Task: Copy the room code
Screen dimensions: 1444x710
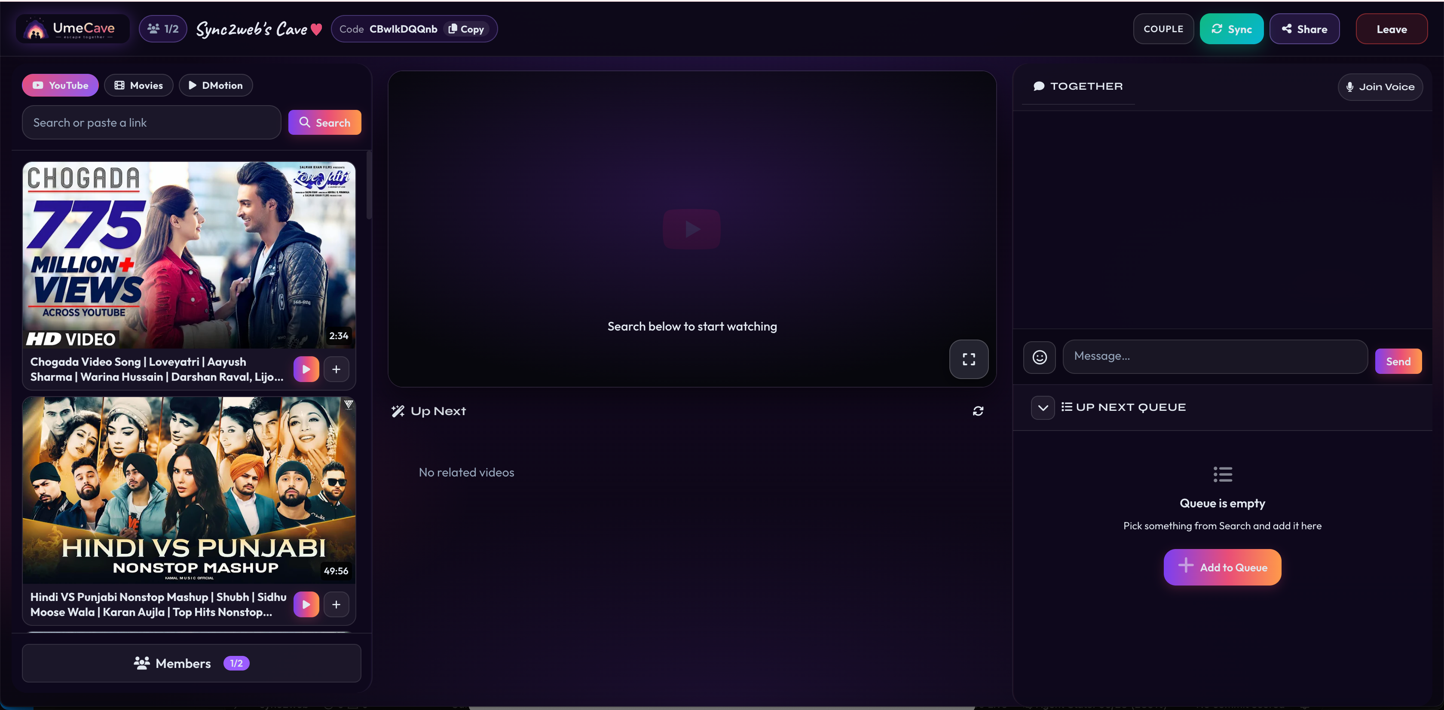Action: [466, 29]
